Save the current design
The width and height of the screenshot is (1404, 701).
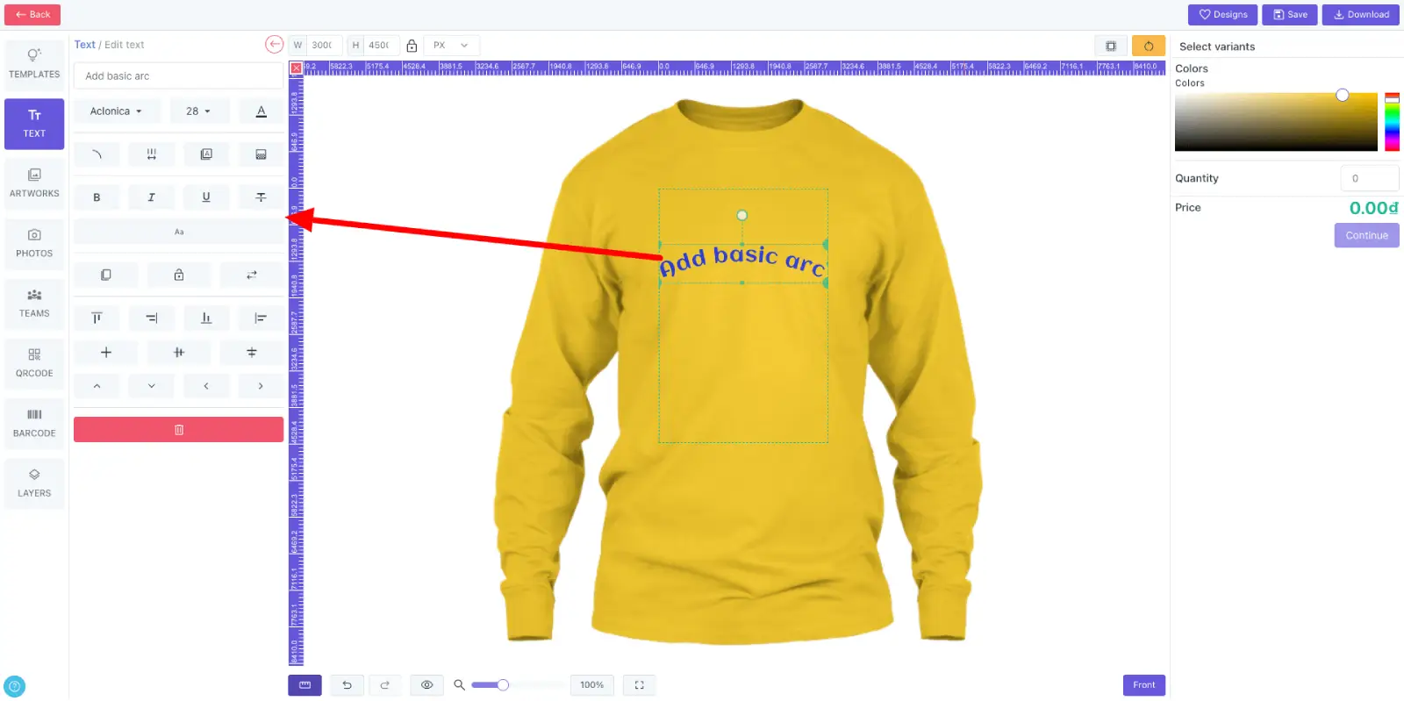click(1289, 15)
